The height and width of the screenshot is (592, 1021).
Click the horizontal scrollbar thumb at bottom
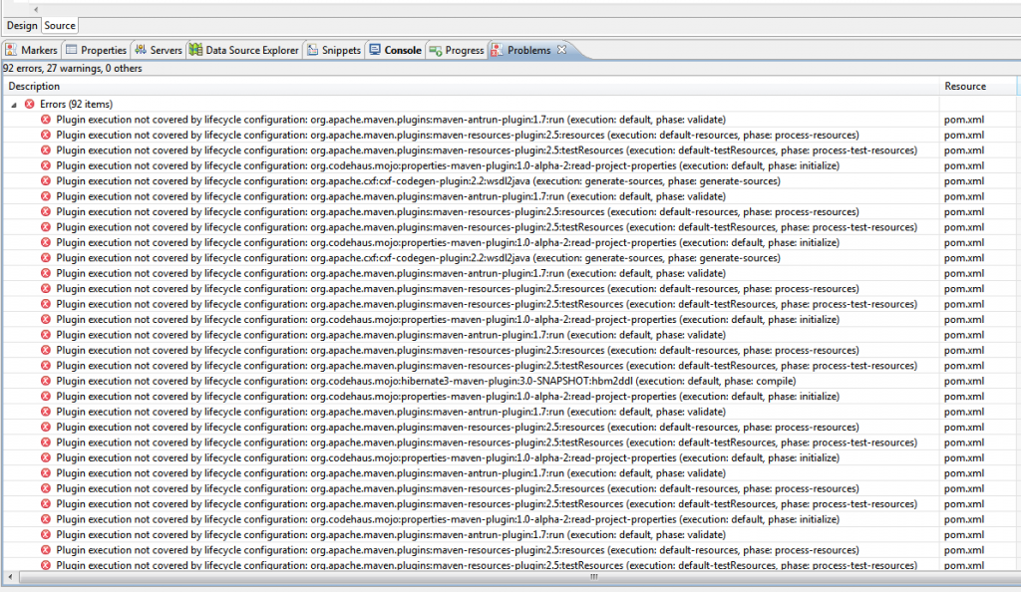pyautogui.click(x=594, y=577)
